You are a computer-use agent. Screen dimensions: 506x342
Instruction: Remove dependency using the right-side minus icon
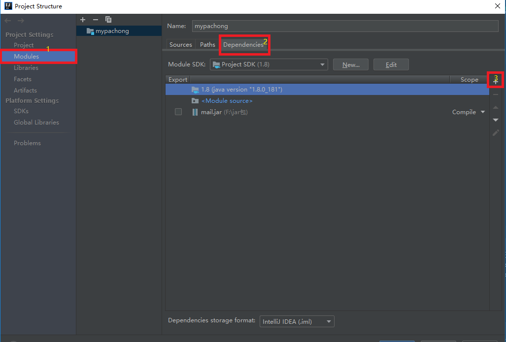[496, 94]
